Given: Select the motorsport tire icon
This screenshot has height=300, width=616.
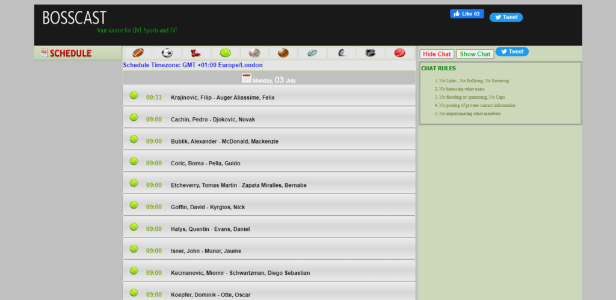Looking at the screenshot, I should [x=342, y=53].
